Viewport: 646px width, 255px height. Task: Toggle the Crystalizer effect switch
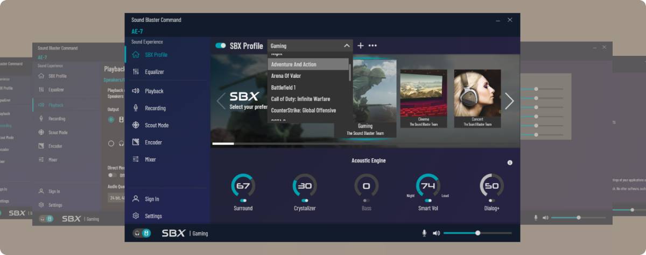(305, 200)
